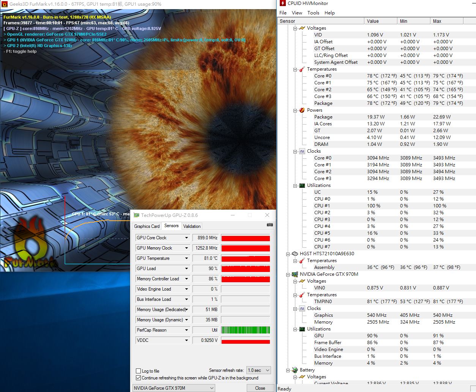Open the View menu in HWMonitor
This screenshot has height=392, width=476.
[297, 13]
